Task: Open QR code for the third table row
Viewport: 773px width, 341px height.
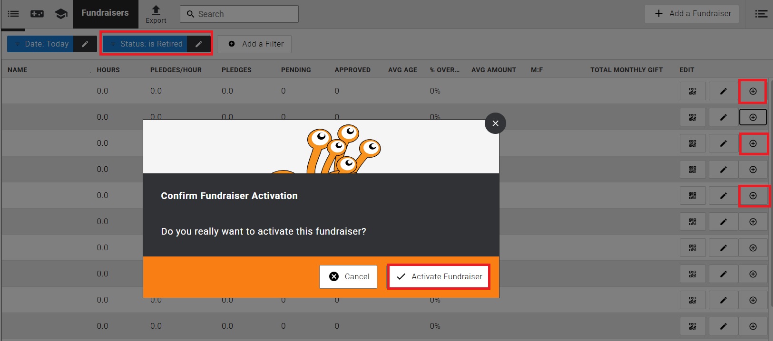Action: [693, 143]
